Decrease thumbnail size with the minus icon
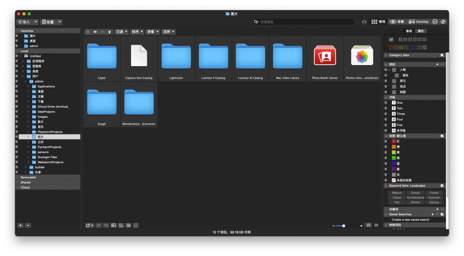The width and height of the screenshot is (464, 256). click(333, 226)
